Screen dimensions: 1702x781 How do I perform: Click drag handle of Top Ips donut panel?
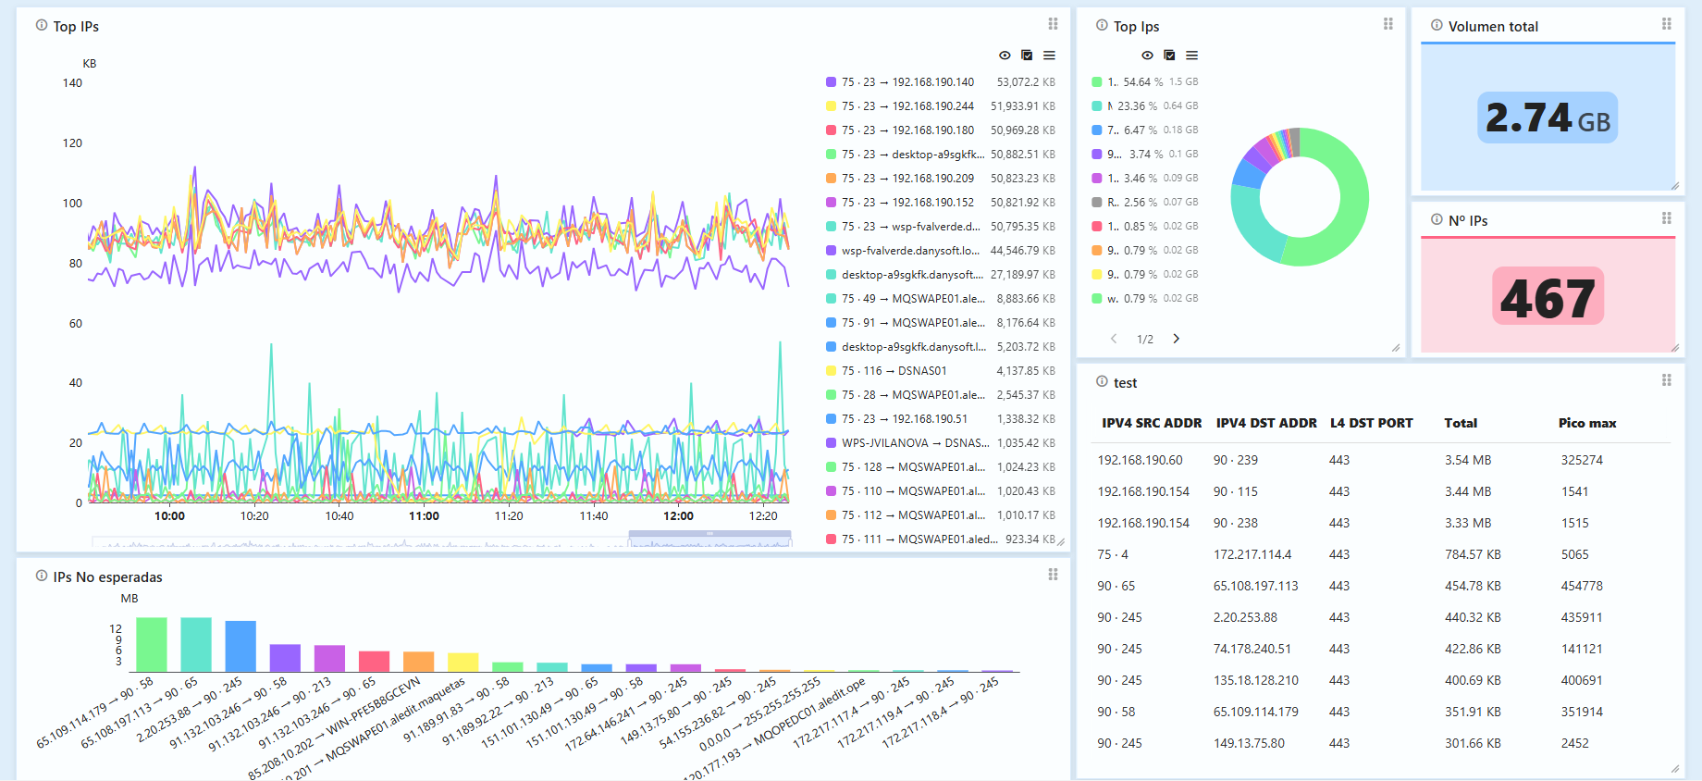click(1387, 24)
